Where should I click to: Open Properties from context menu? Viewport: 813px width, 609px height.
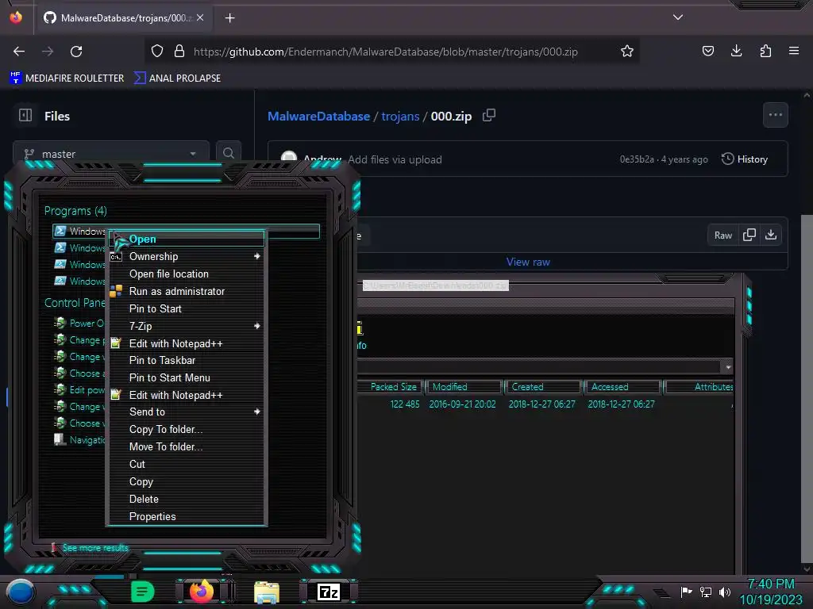187,517
